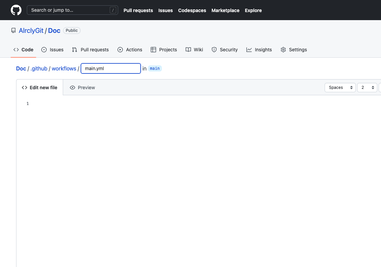Switch to the Security tab
Image resolution: width=381 pixels, height=267 pixels.
click(225, 50)
